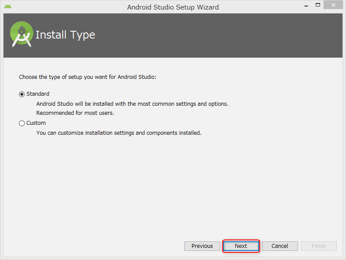Click the Install Type heading
The image size is (346, 260).
click(65, 35)
